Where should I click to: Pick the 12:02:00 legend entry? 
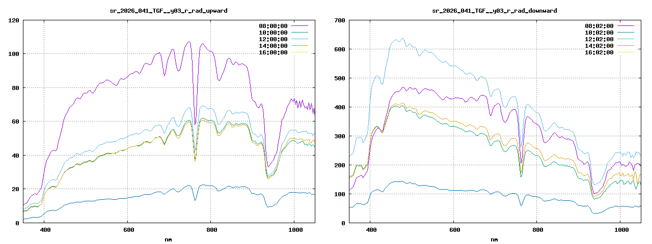pyautogui.click(x=599, y=39)
